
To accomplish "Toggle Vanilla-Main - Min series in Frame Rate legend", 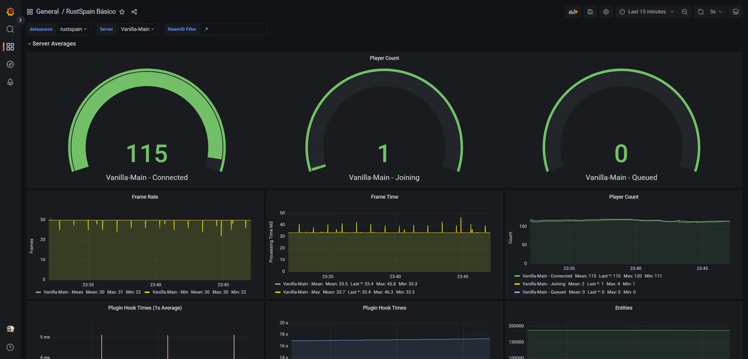I will pyautogui.click(x=170, y=292).
